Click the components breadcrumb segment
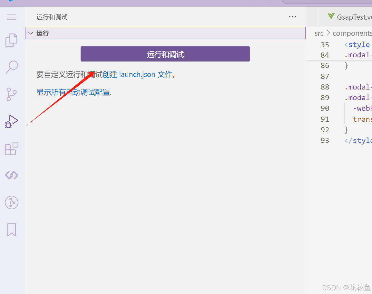The image size is (372, 294). coord(352,33)
